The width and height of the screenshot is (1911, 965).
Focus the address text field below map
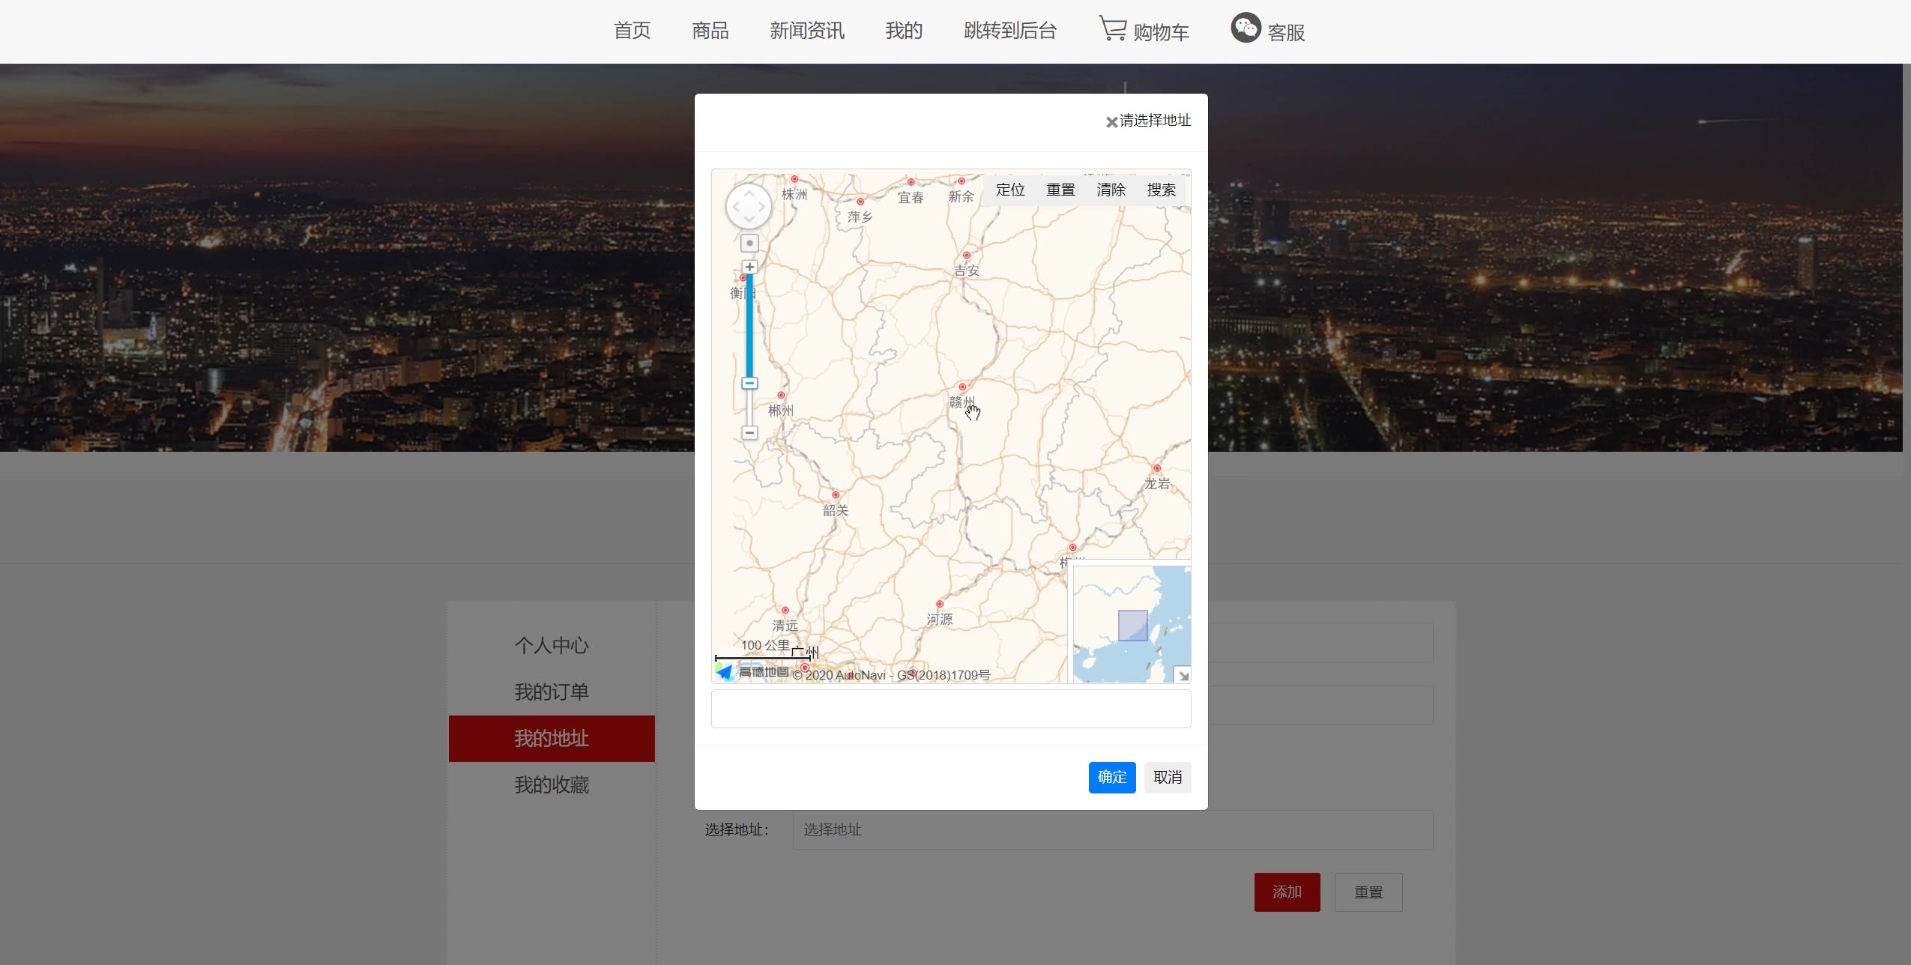pyautogui.click(x=950, y=709)
